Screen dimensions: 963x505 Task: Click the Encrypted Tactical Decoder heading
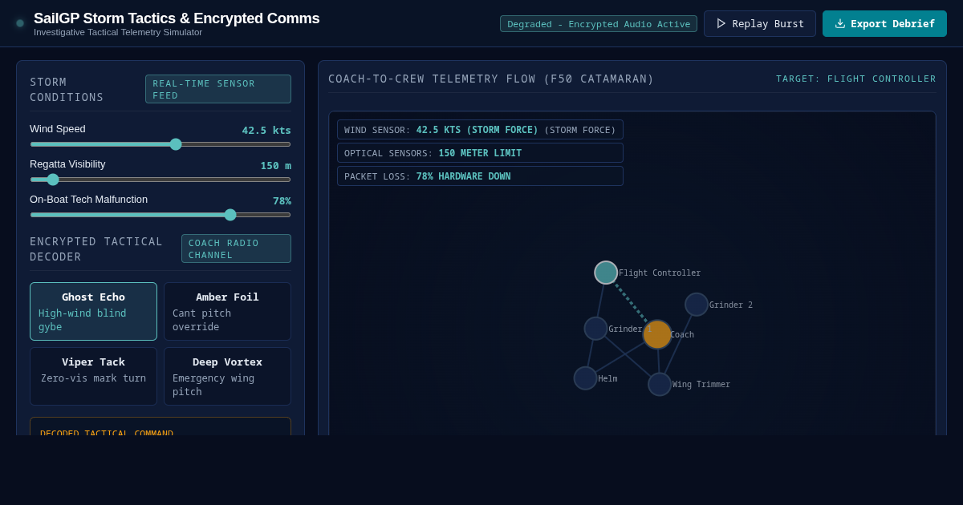tap(96, 248)
